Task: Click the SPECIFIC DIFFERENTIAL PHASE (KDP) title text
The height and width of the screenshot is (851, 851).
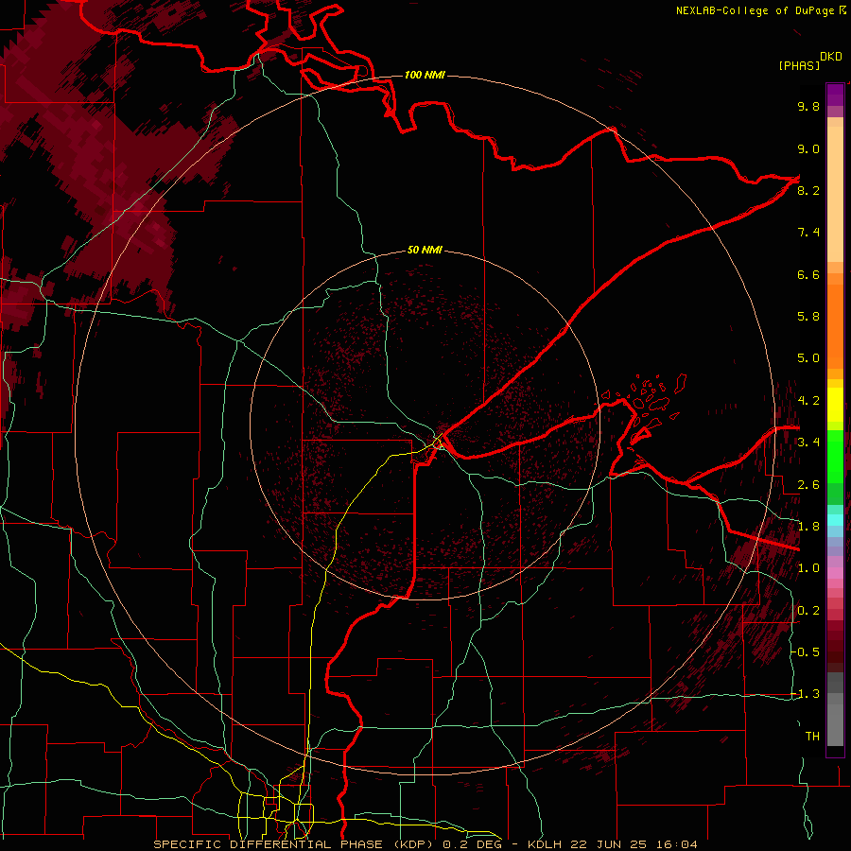Action: pyautogui.click(x=295, y=844)
